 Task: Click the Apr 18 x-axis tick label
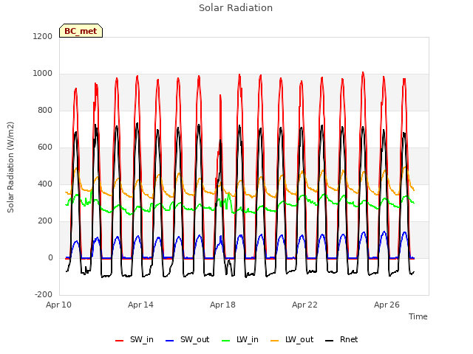click(x=222, y=305)
